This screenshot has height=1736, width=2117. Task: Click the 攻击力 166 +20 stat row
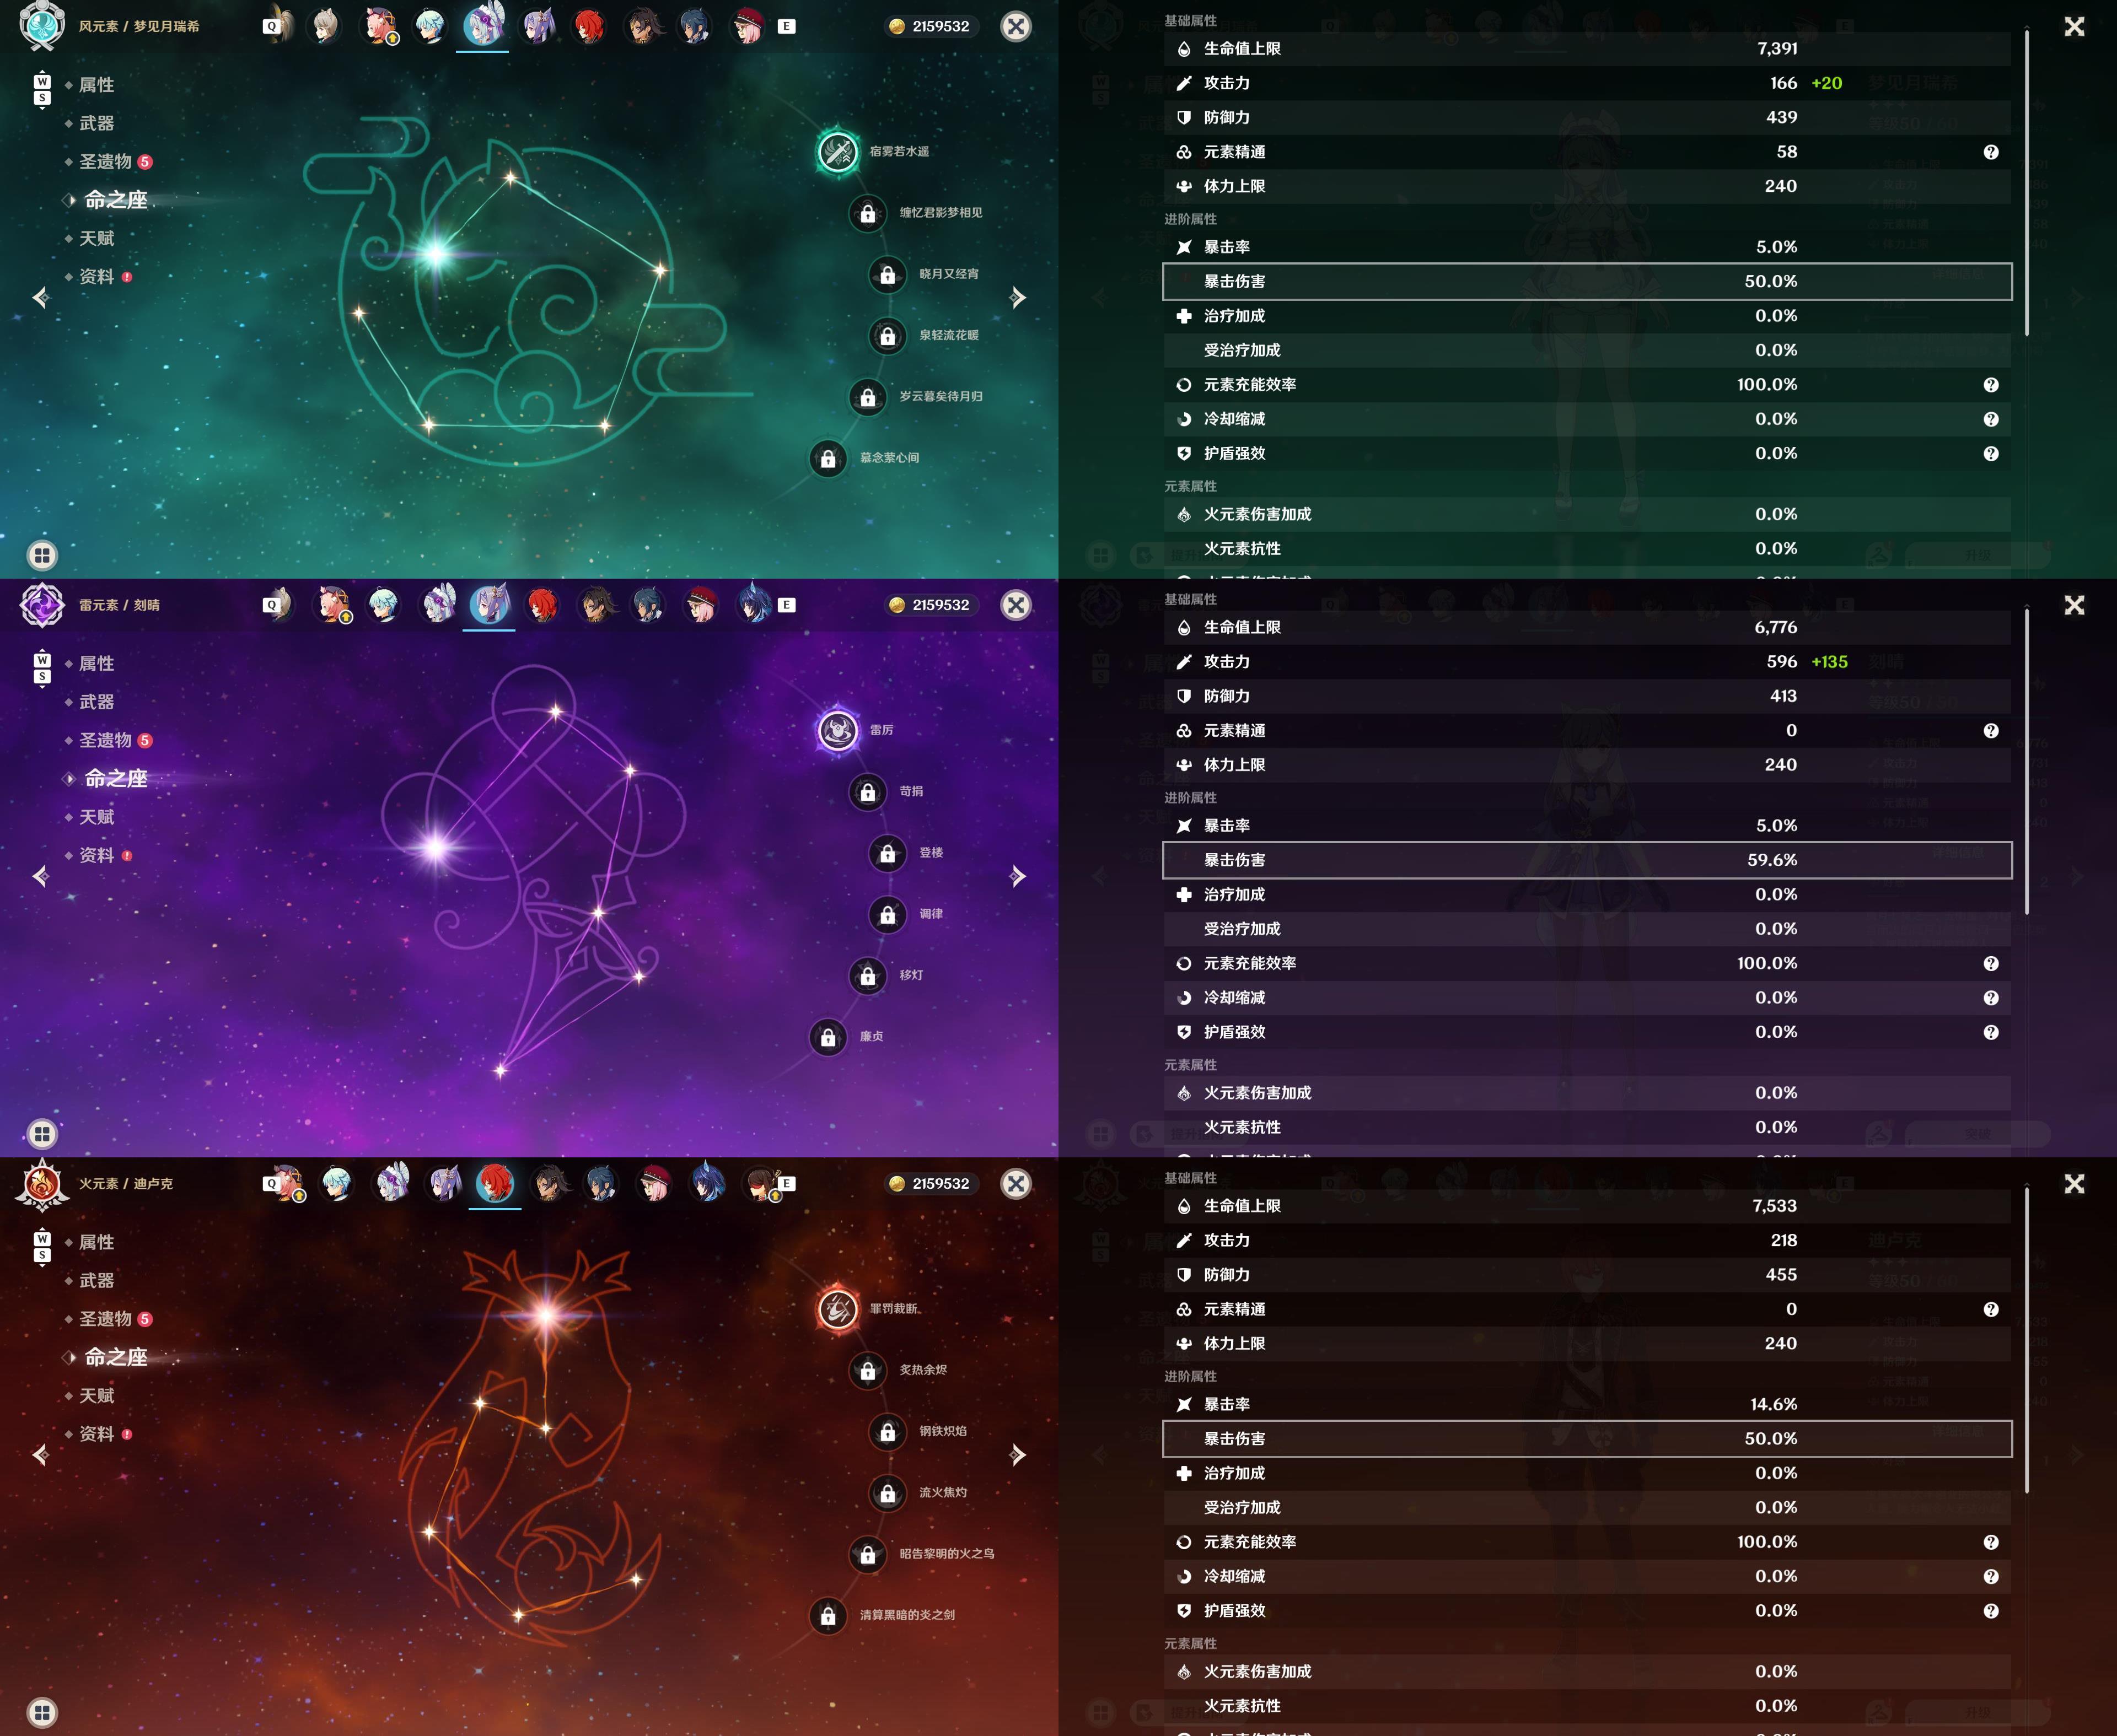click(1587, 83)
